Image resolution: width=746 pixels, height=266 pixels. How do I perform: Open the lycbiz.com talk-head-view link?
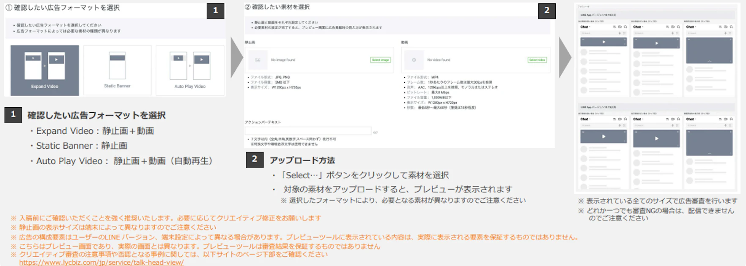pyautogui.click(x=101, y=262)
